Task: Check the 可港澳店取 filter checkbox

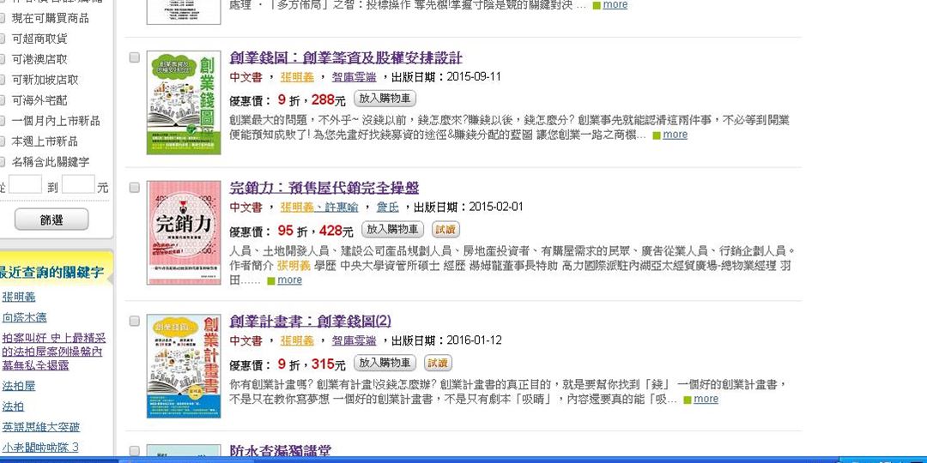Action: pyautogui.click(x=2, y=60)
